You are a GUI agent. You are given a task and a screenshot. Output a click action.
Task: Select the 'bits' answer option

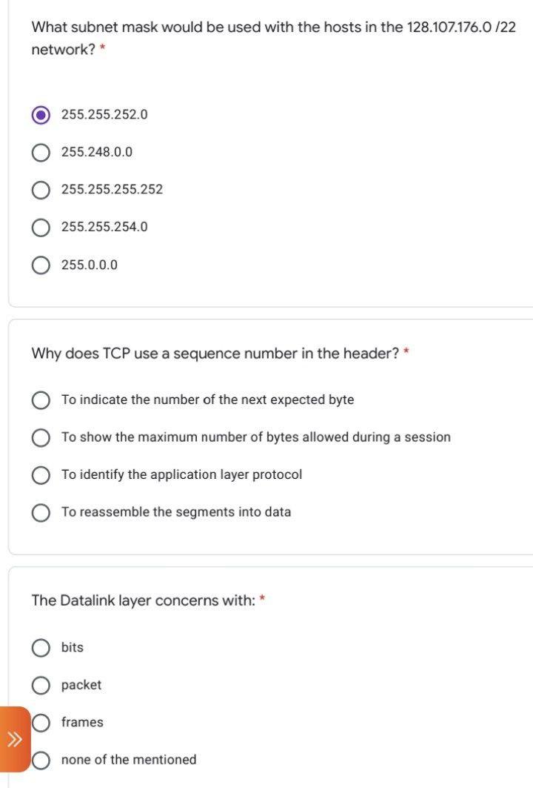pos(41,648)
